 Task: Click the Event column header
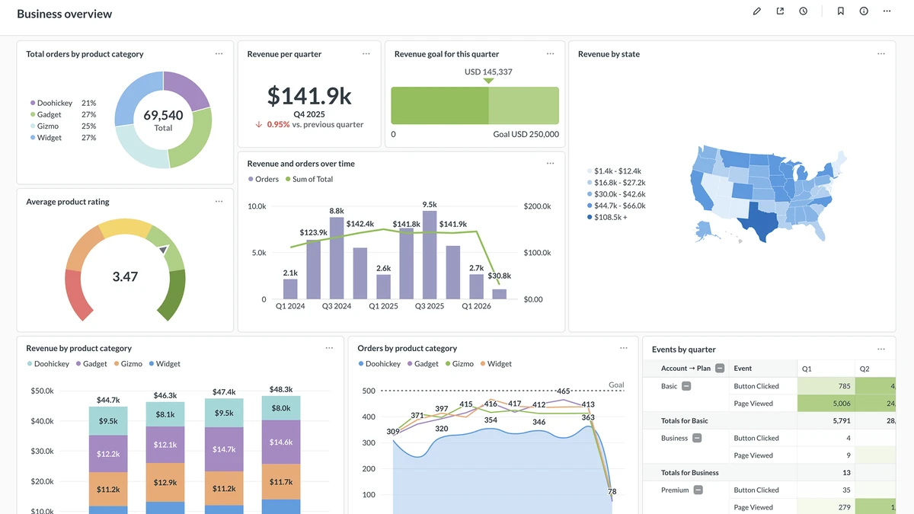(762, 369)
